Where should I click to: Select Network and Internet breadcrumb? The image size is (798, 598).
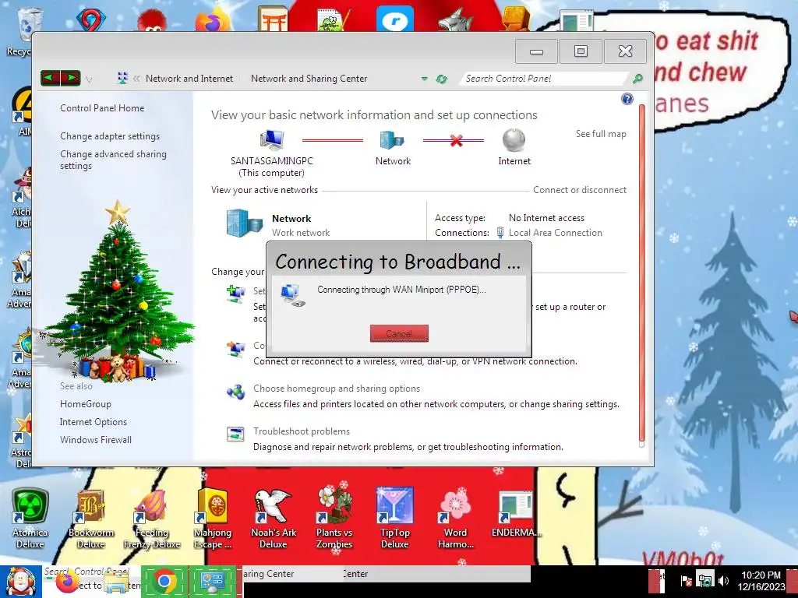(x=189, y=79)
